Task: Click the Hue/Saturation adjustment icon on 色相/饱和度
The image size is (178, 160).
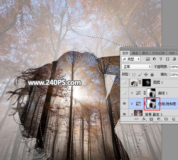Action: (138, 104)
